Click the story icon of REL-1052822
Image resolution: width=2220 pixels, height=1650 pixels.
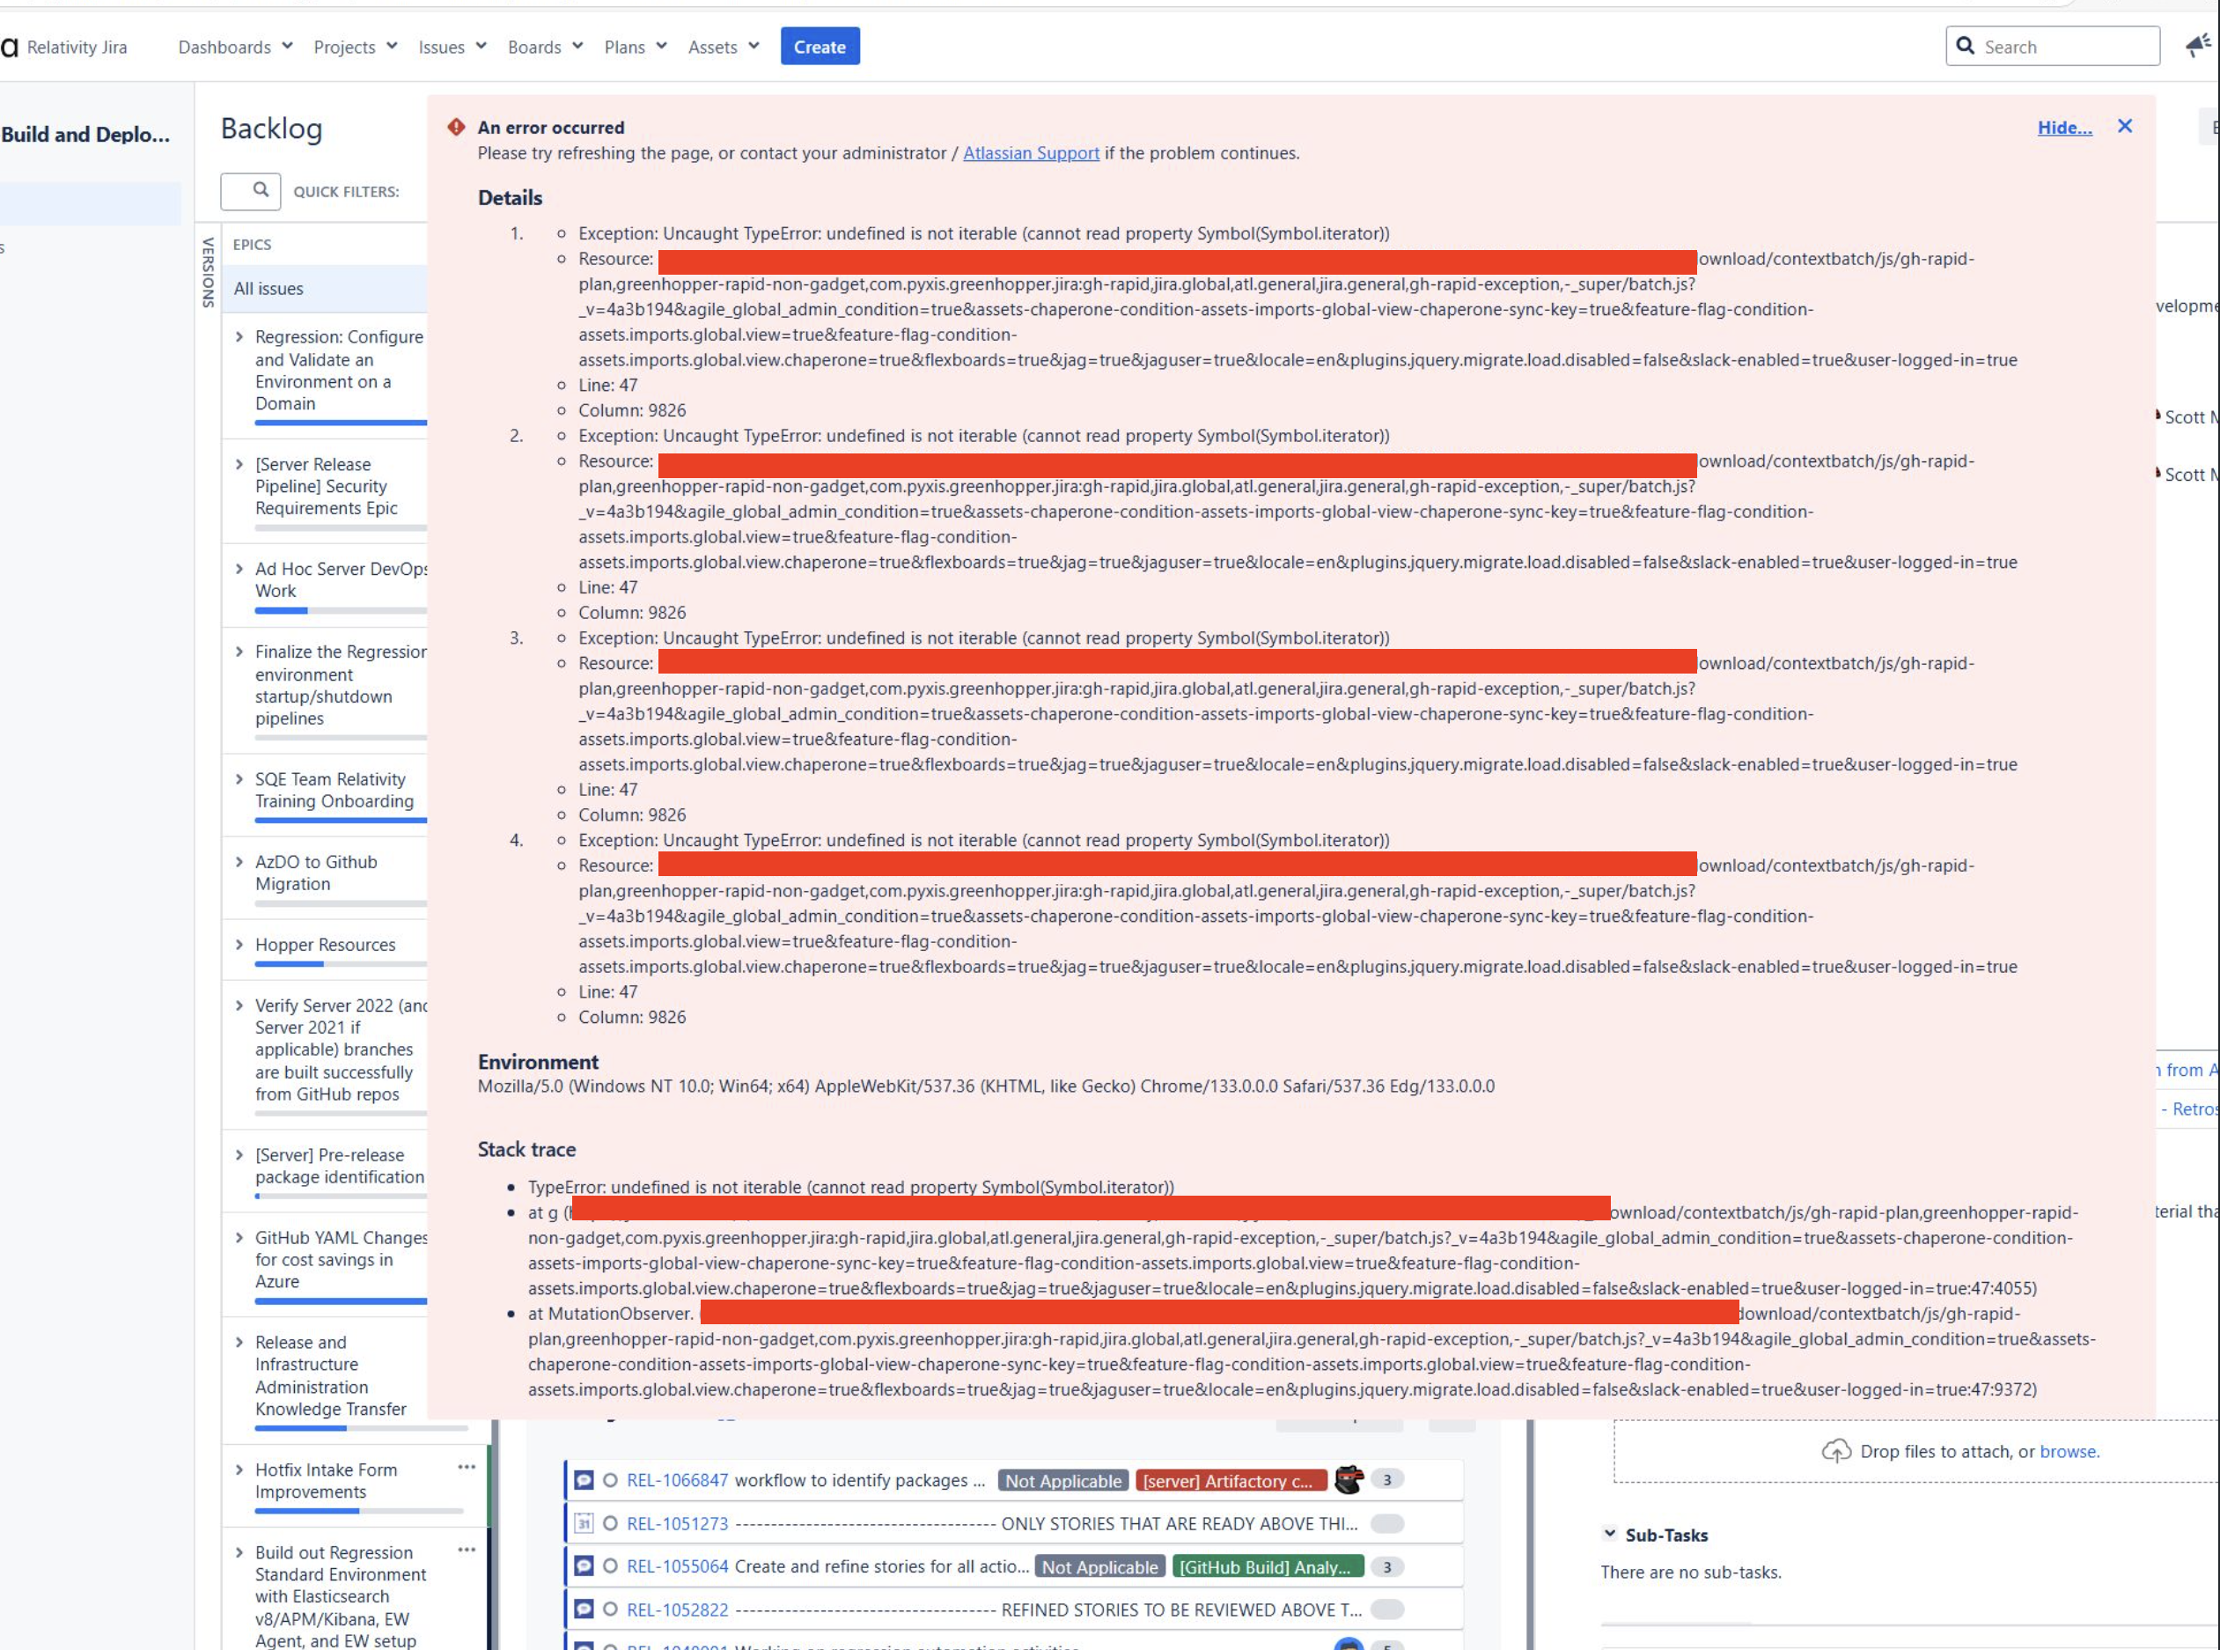[584, 1609]
